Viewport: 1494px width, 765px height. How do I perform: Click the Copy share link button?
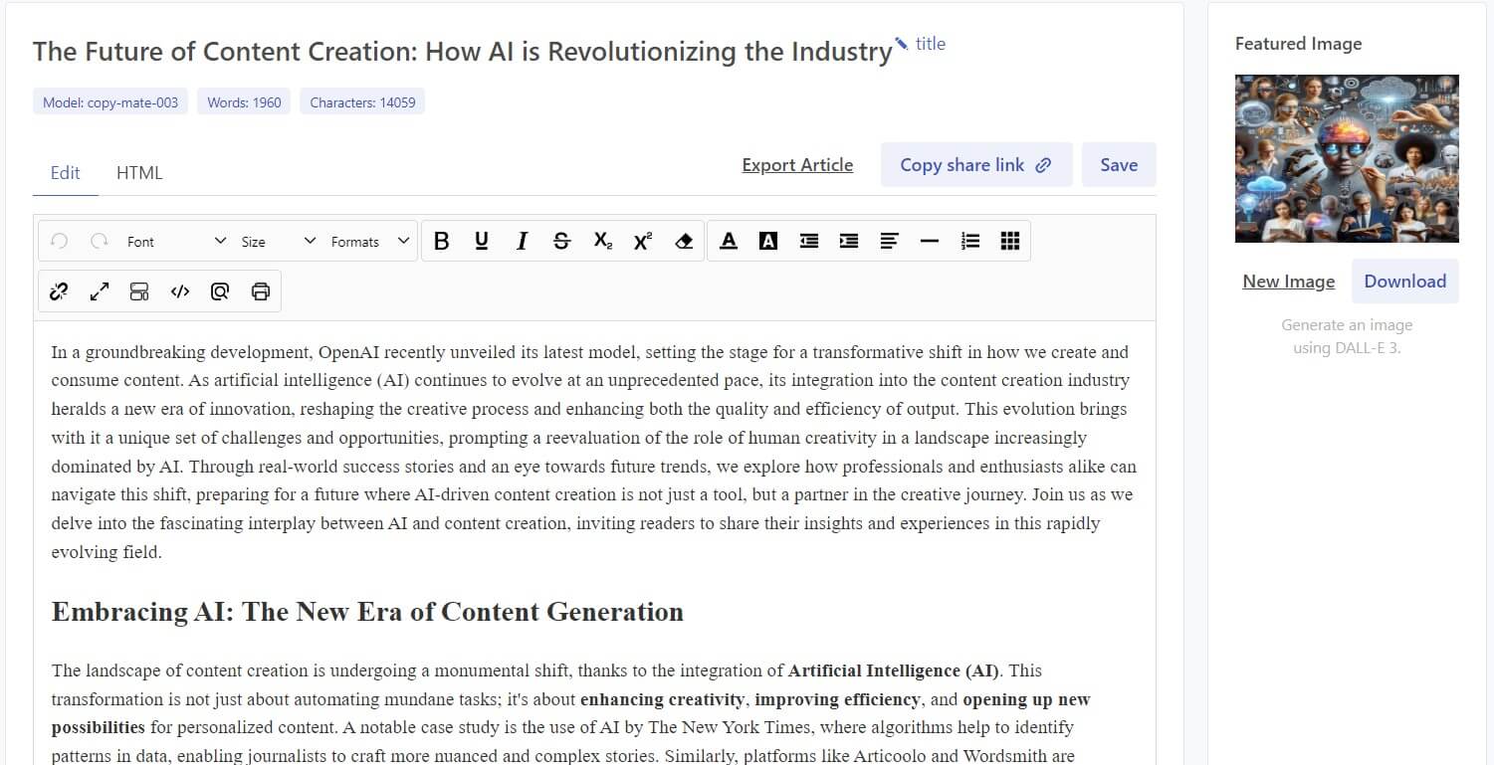click(976, 165)
